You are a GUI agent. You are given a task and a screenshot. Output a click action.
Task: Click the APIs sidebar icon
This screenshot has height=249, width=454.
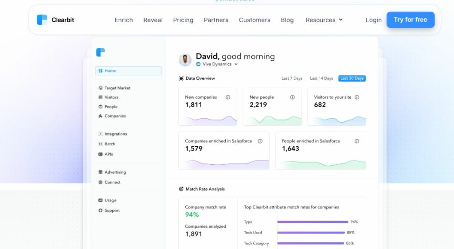pos(101,154)
